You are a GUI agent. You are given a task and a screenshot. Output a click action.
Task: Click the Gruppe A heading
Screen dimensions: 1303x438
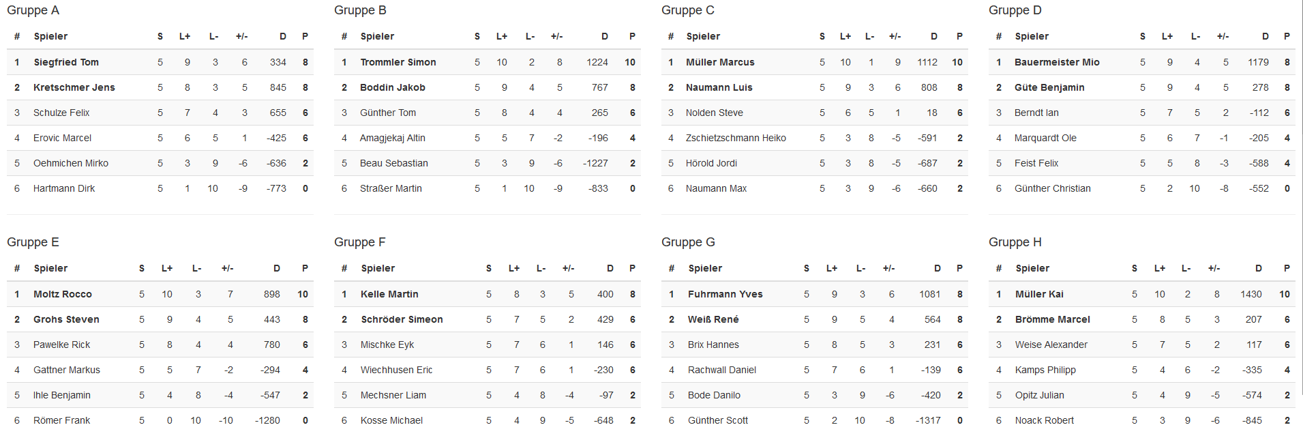pos(33,10)
